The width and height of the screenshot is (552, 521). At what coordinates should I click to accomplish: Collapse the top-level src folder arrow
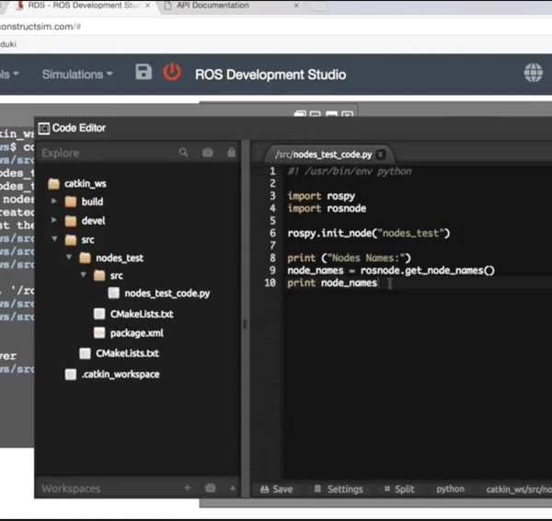(54, 238)
